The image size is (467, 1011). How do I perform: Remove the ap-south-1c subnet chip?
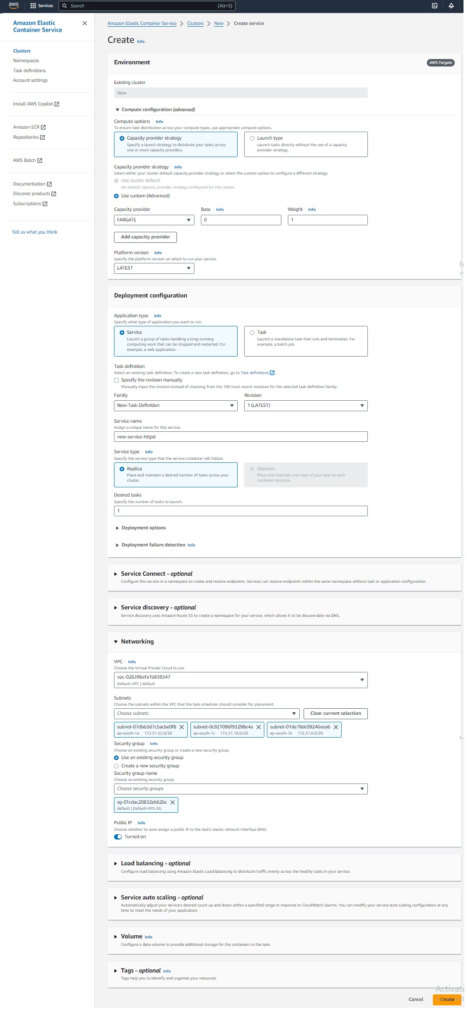(x=259, y=727)
